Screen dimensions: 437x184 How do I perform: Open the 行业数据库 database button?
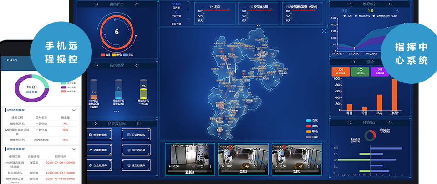point(137,135)
